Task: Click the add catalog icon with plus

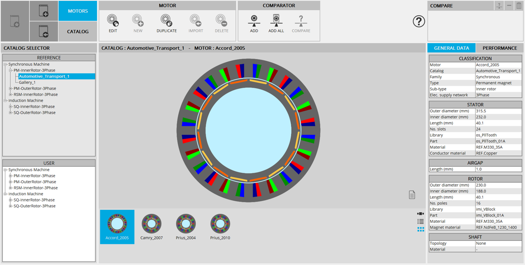Action: coord(44,11)
